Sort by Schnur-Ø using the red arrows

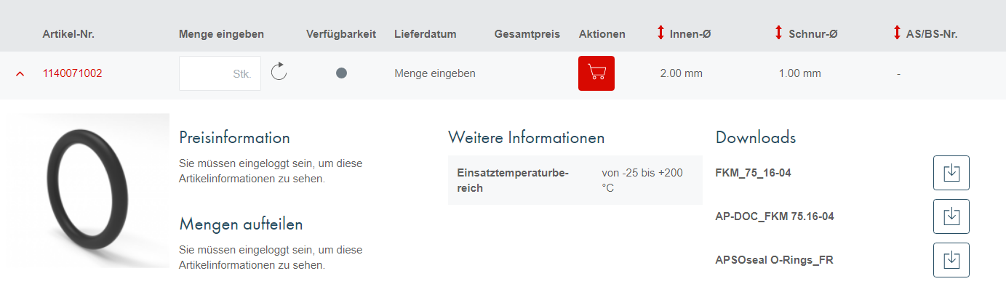(778, 33)
